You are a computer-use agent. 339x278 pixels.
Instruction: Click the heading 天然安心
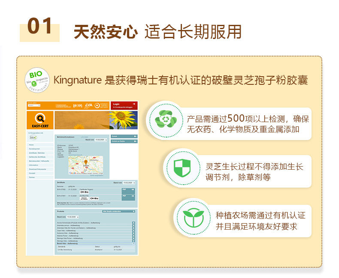(106, 32)
